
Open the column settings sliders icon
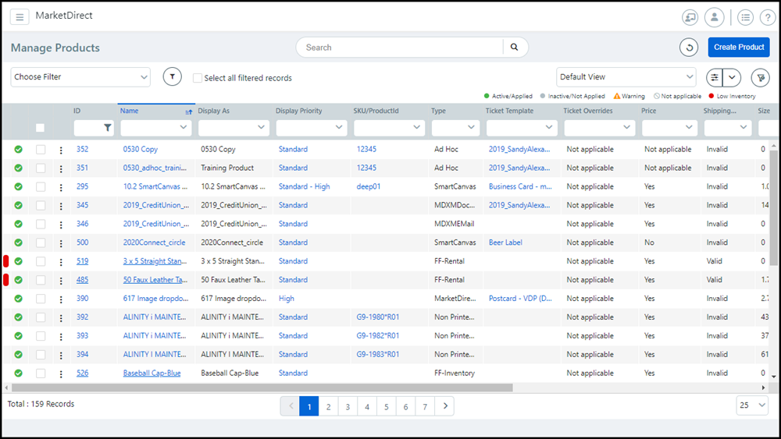[x=714, y=77]
